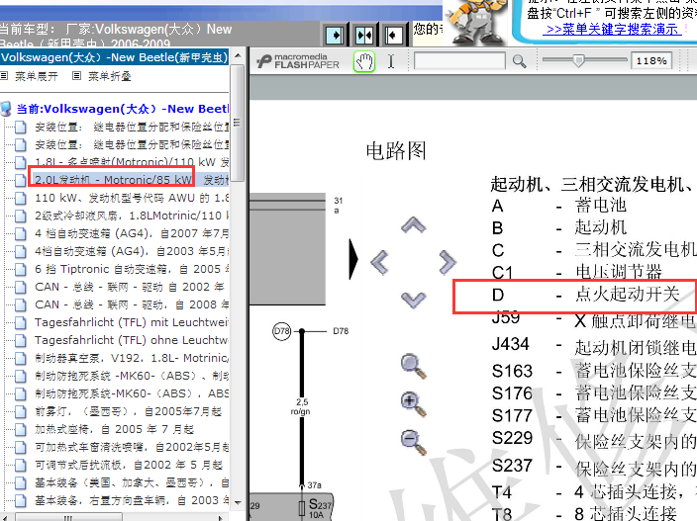The width and height of the screenshot is (697, 521).
Task: Click the Macromedia FlashPaper logo
Action: coord(298,61)
